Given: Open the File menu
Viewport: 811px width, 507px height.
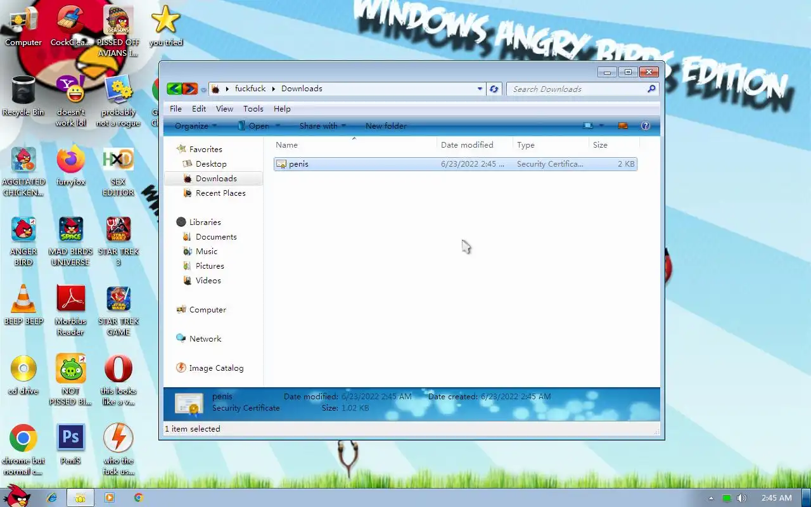Looking at the screenshot, I should tap(176, 108).
